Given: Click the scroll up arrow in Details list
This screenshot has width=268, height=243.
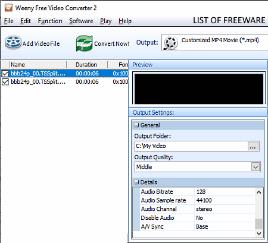Looking at the screenshot, I should point(259,192).
